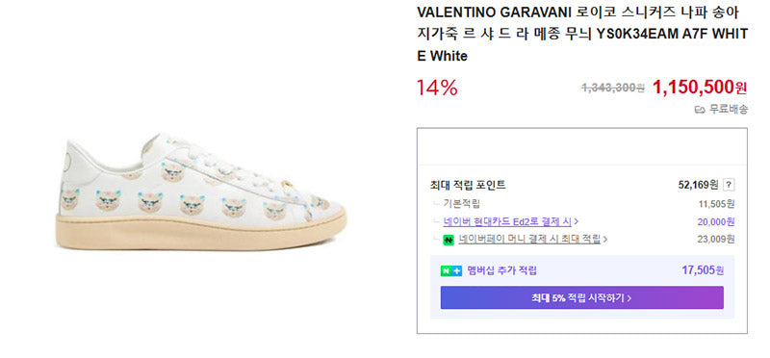Image resolution: width=770 pixels, height=358 pixels.
Task: Expand the arrow beside the 현대카드 Ed2 link
Action: (x=576, y=221)
